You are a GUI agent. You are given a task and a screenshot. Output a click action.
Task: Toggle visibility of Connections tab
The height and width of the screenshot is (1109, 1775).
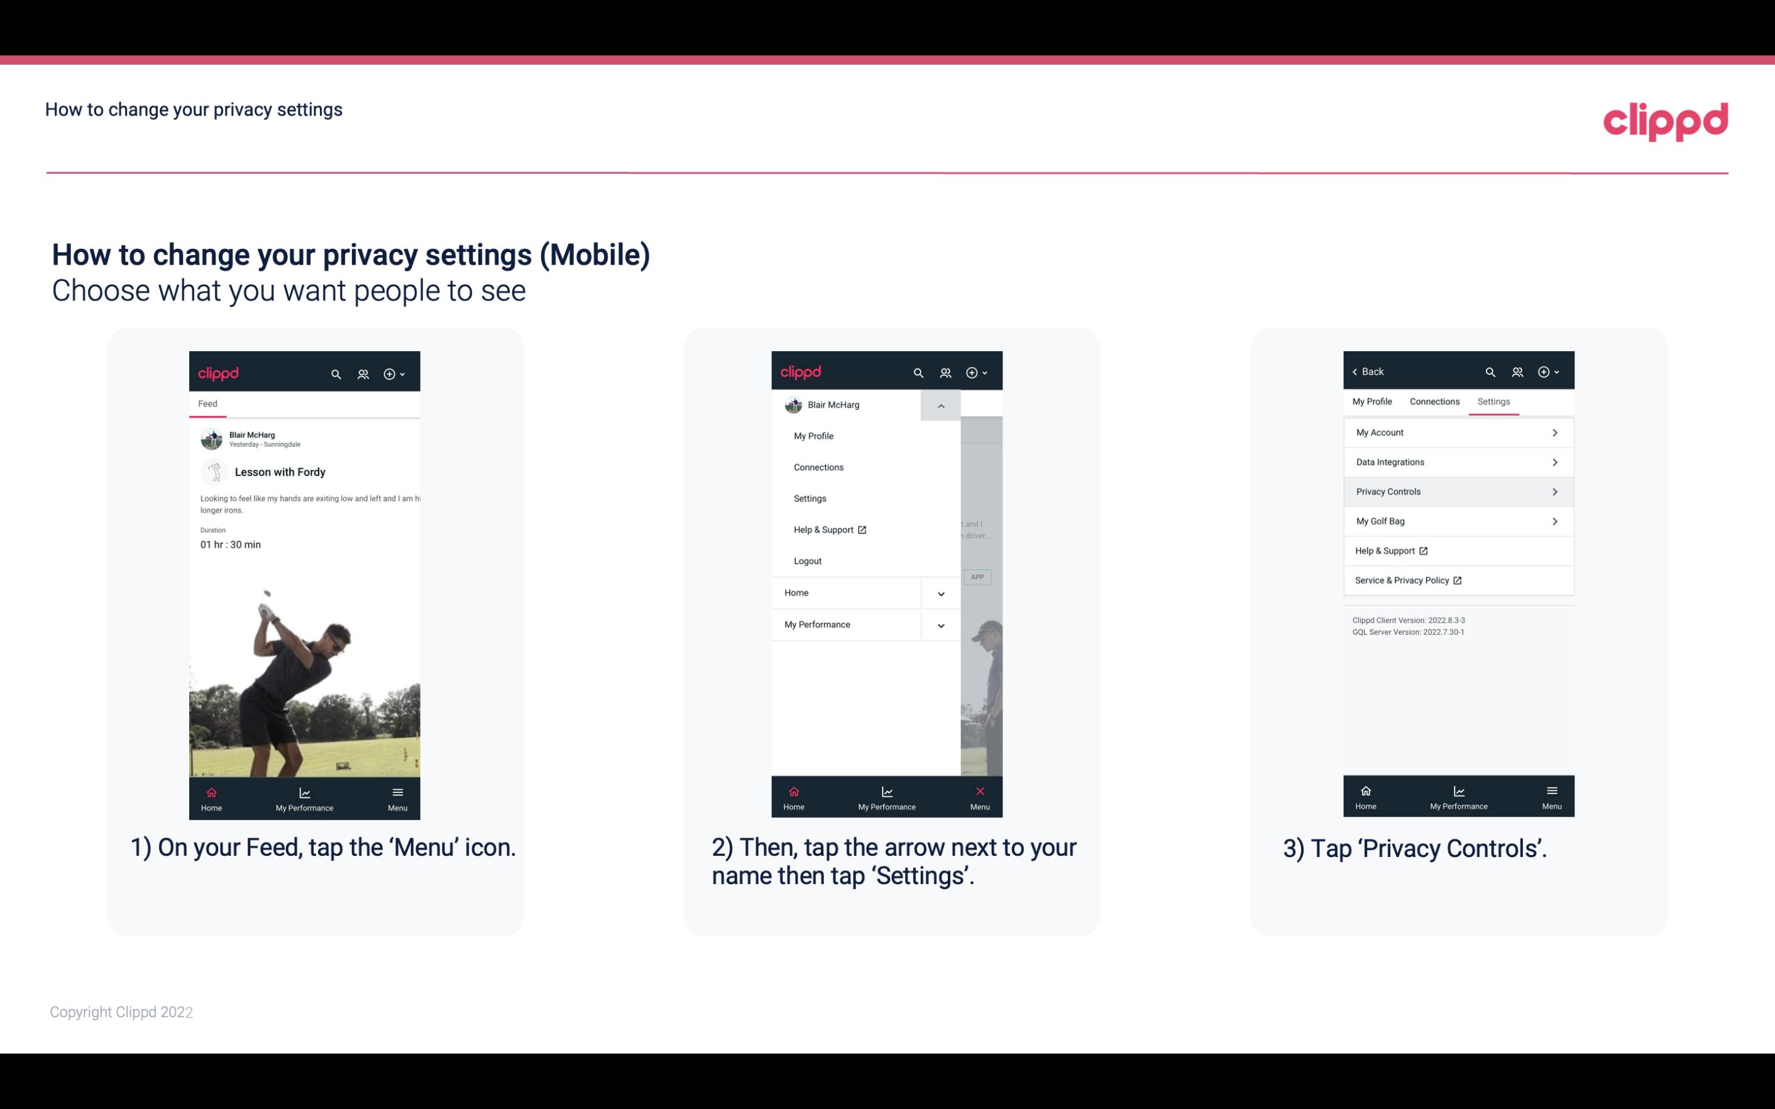pyautogui.click(x=1432, y=401)
